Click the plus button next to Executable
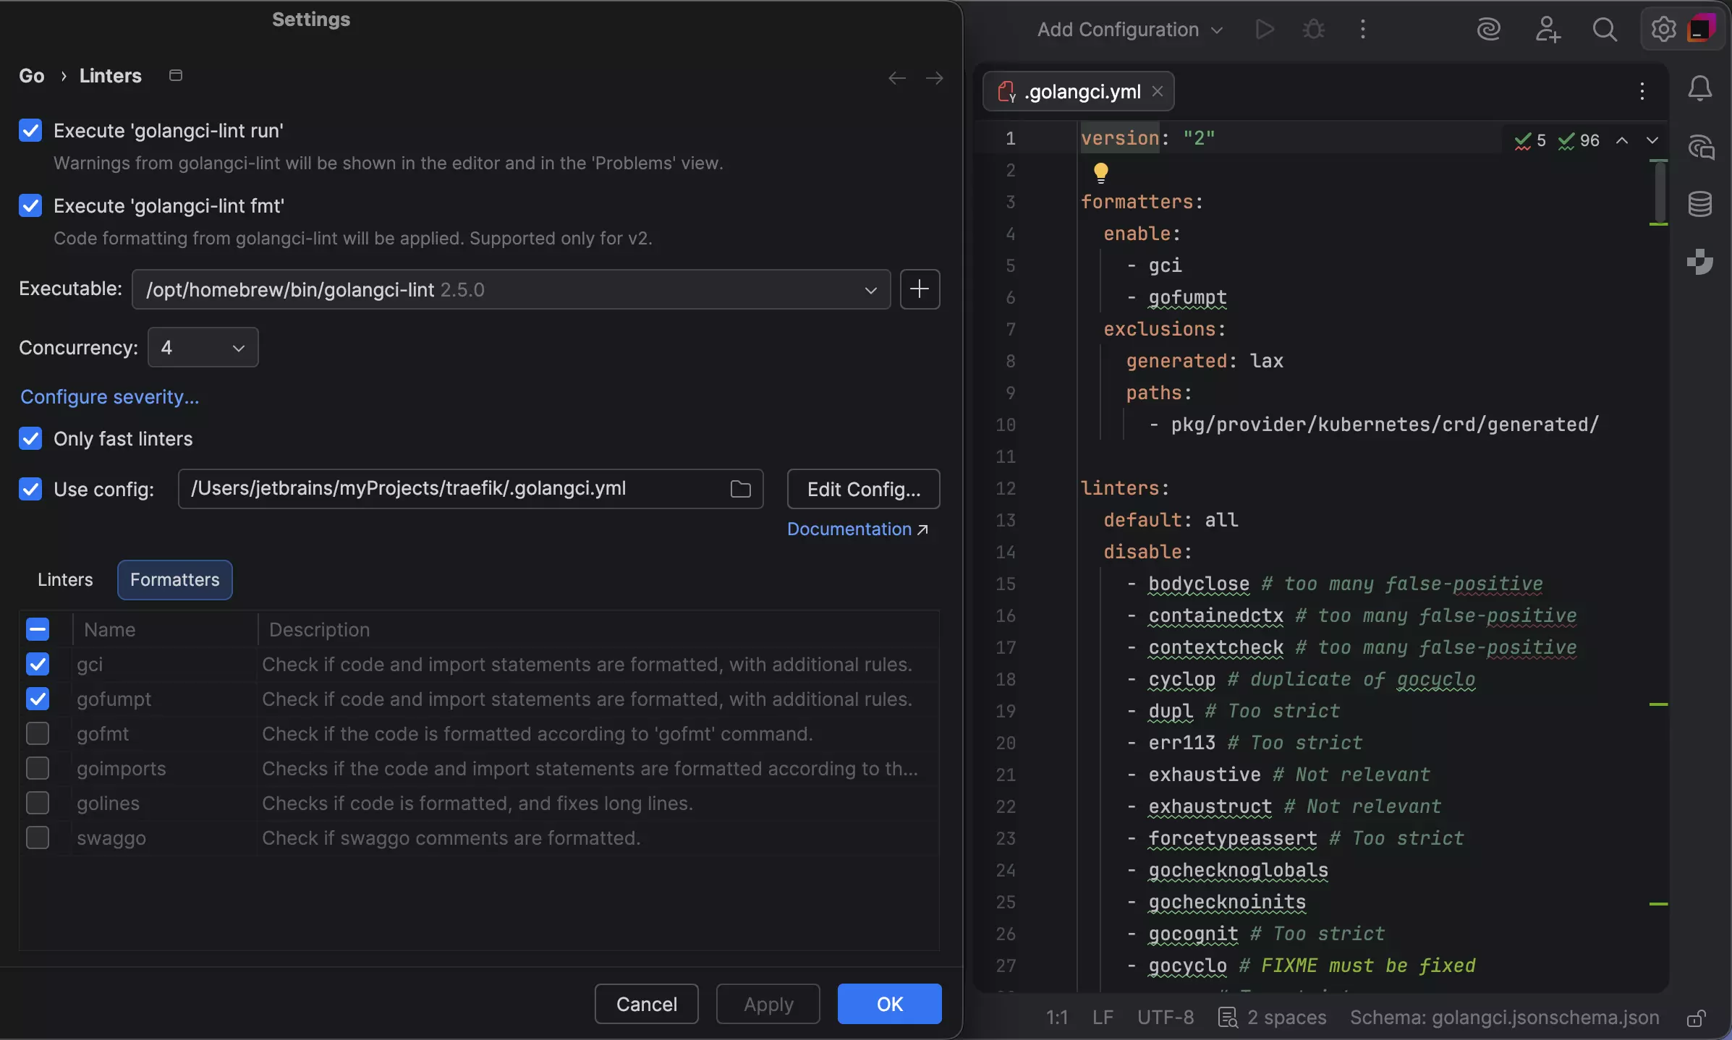1732x1040 pixels. point(920,289)
